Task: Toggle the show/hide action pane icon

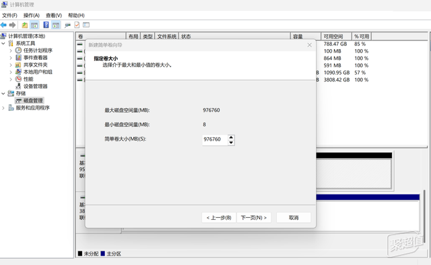Action: point(56,26)
